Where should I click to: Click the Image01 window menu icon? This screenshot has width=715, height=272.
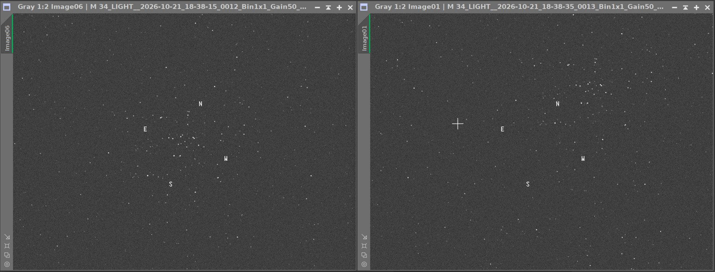click(364, 7)
